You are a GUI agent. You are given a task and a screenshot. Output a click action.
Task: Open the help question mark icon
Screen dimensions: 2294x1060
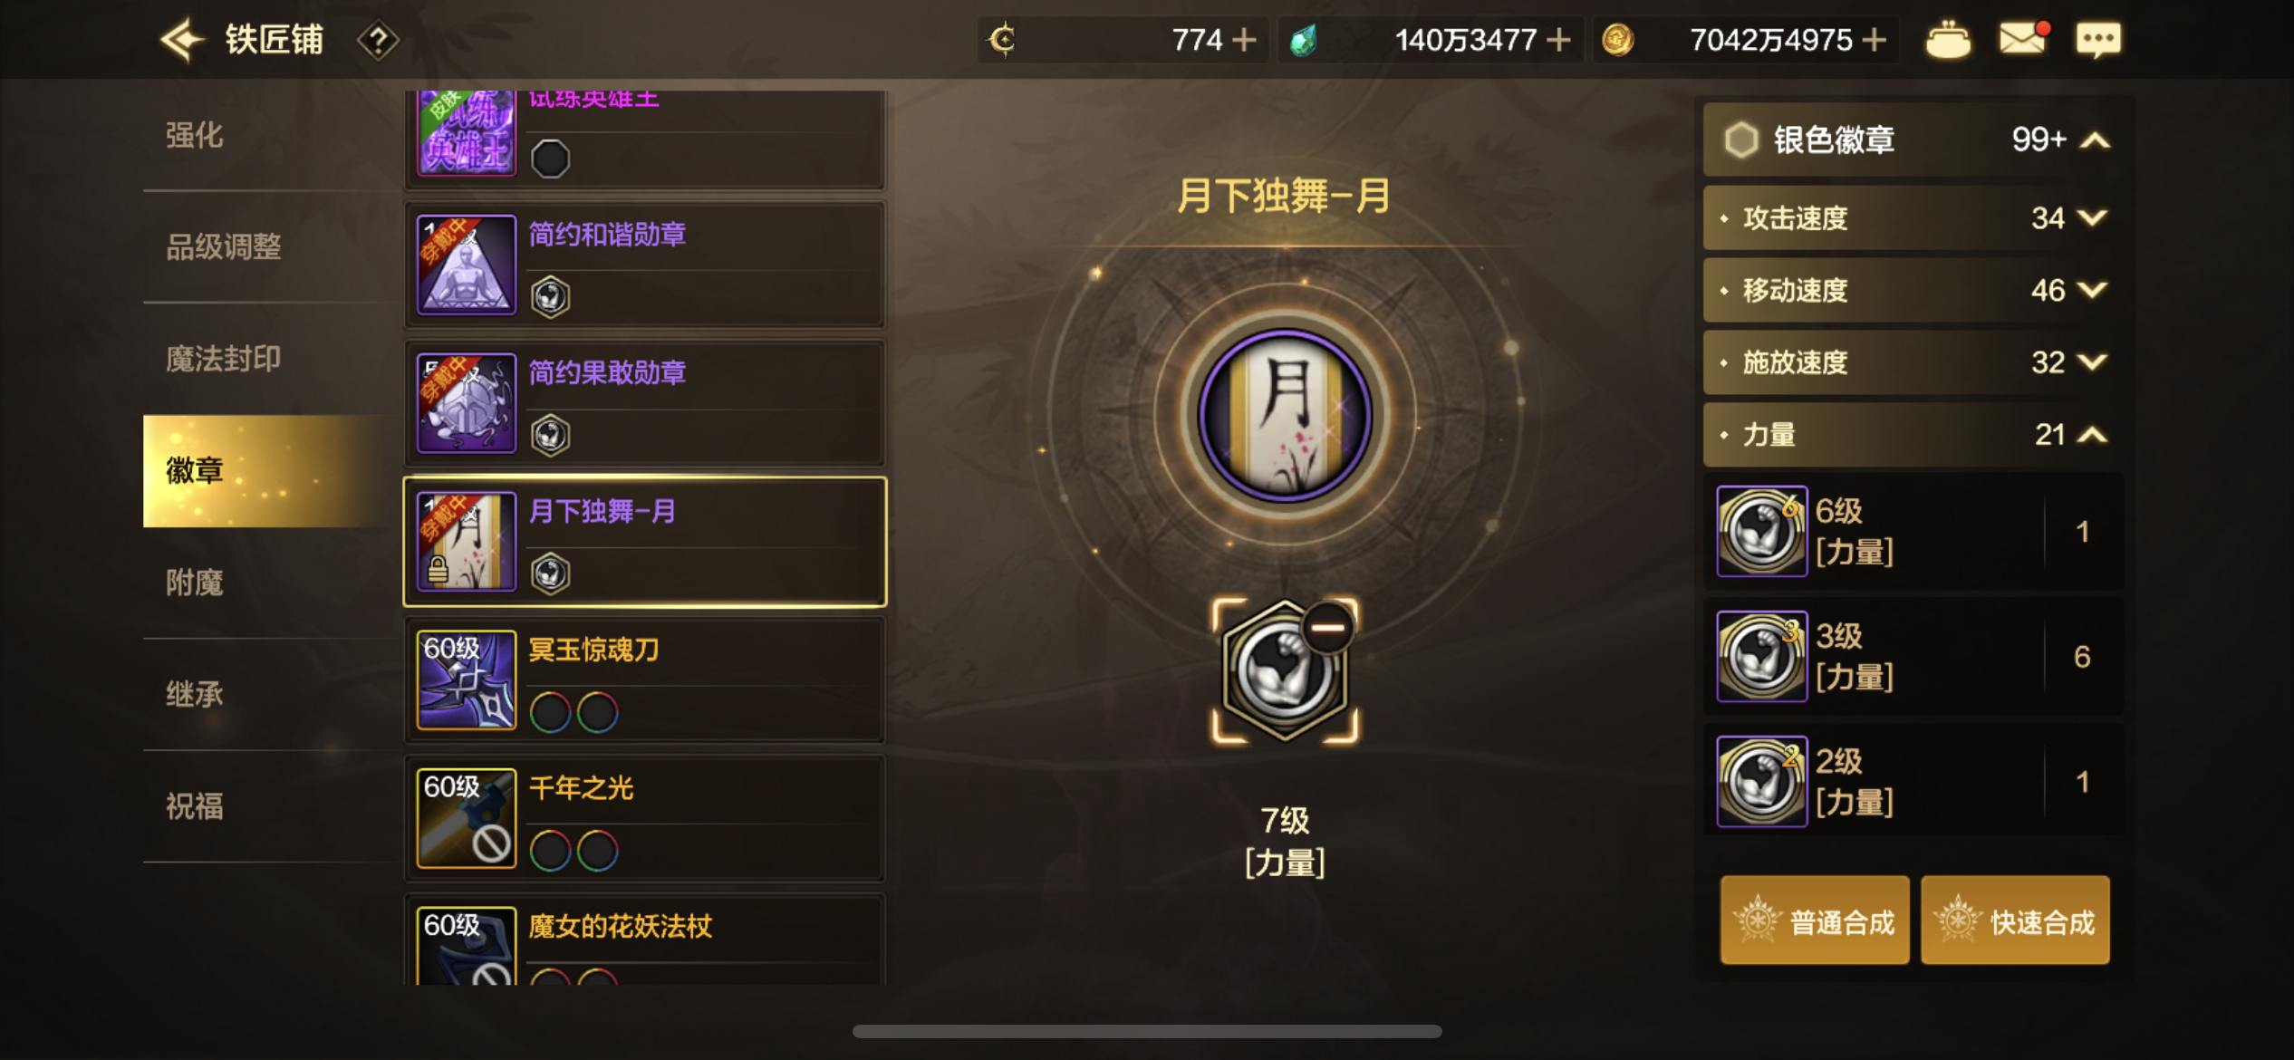coord(378,41)
